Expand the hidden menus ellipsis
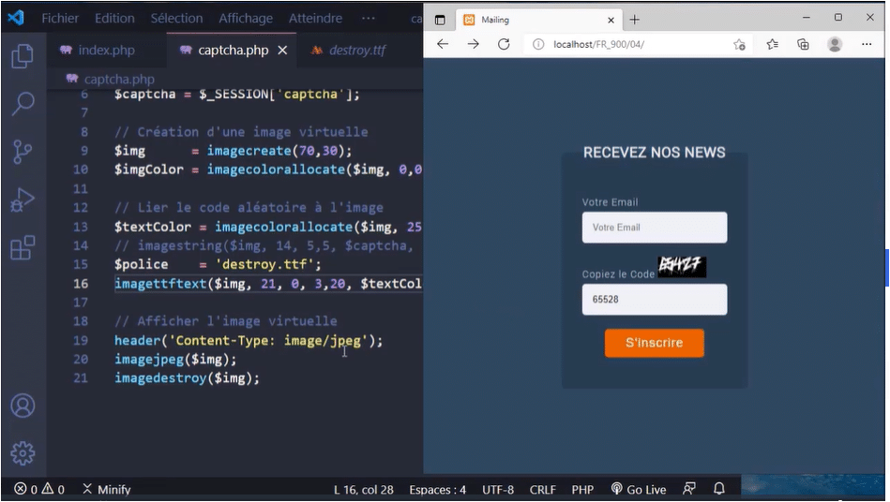This screenshot has height=502, width=890. 369,18
